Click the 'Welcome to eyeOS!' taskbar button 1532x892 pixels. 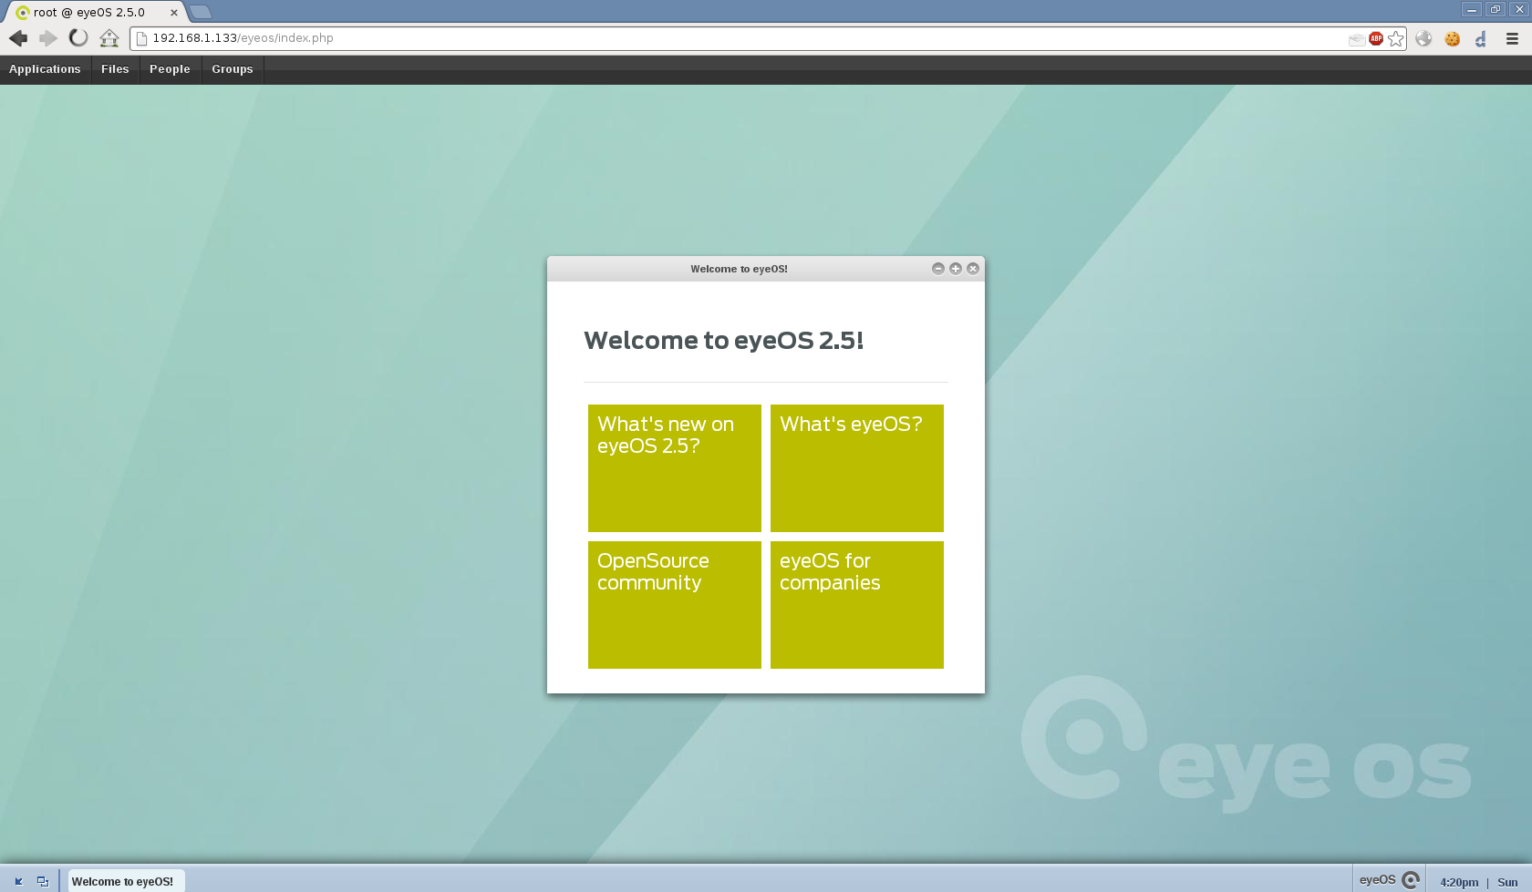[x=123, y=881]
